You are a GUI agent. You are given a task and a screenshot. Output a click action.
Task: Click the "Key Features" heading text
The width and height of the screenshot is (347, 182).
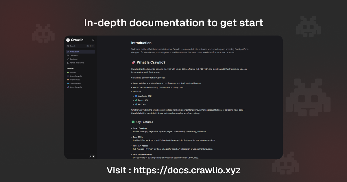145,122
